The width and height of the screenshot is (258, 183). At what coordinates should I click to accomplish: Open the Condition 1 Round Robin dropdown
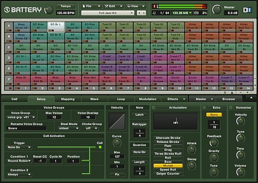pyautogui.click(x=19, y=161)
